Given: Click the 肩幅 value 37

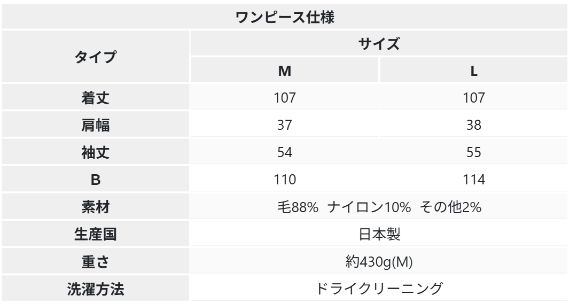Looking at the screenshot, I should [285, 125].
